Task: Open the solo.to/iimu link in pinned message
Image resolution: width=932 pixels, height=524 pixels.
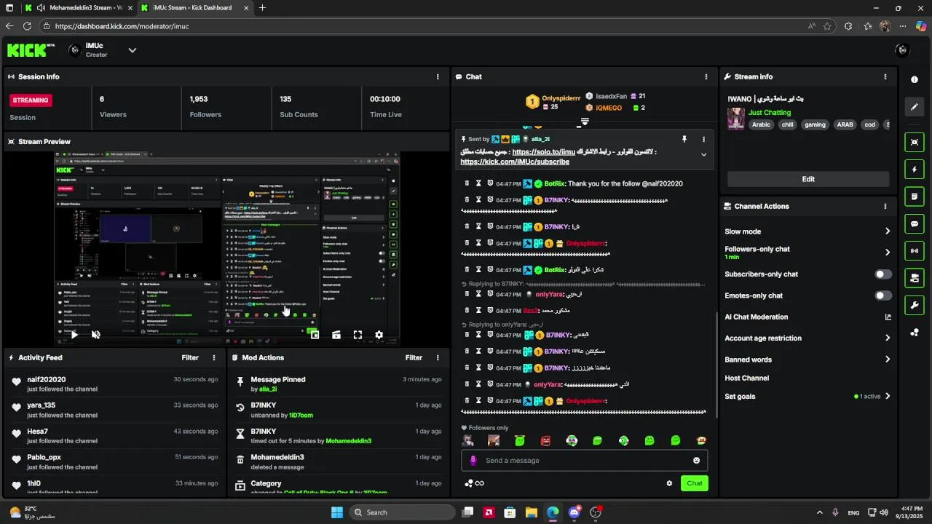Action: (x=543, y=152)
